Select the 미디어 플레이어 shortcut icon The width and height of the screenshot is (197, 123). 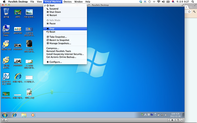(6, 63)
